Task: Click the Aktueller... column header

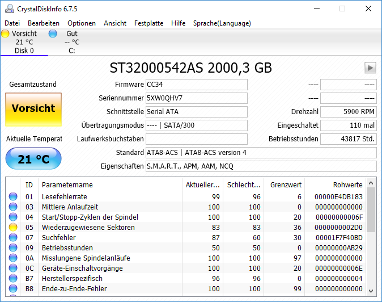Action: click(x=203, y=185)
